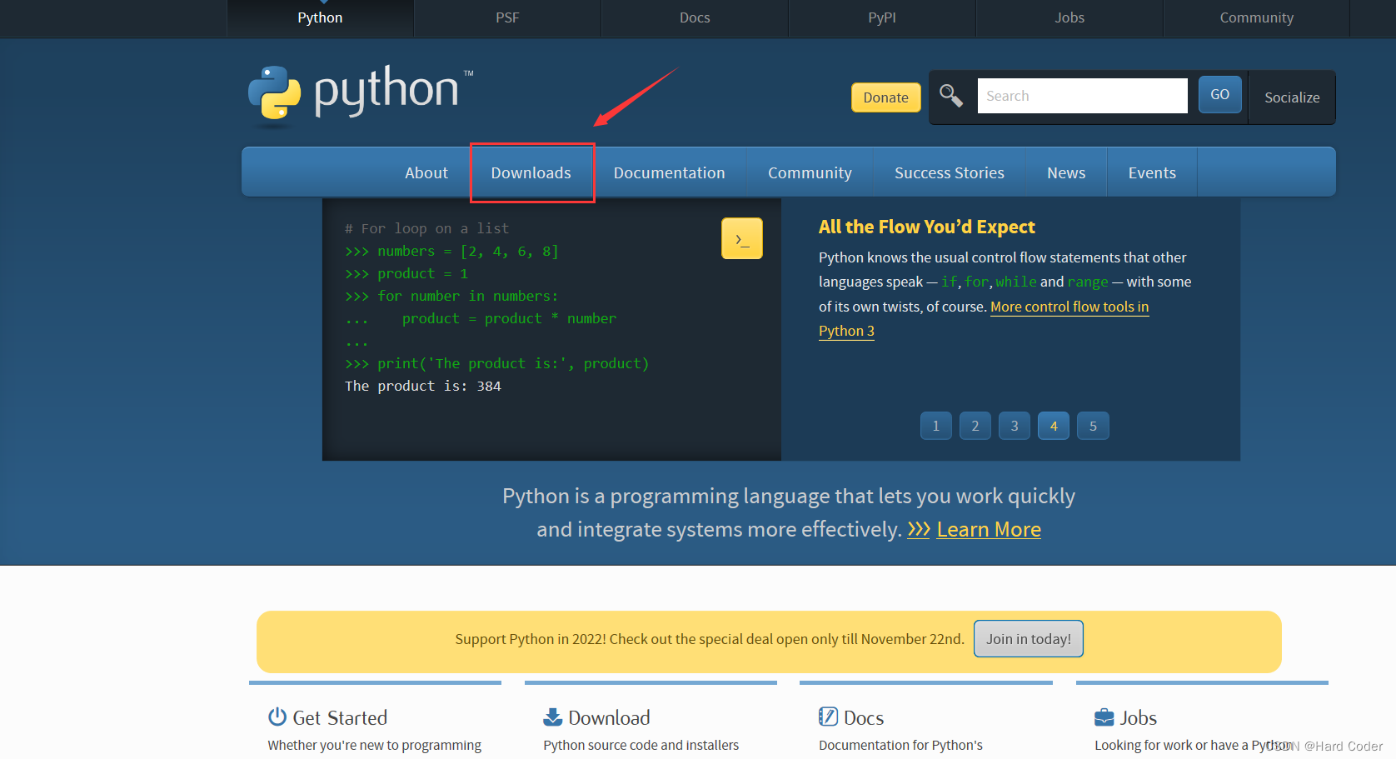Click the Jobs briefcase icon
This screenshot has height=759, width=1396.
pos(1104,717)
